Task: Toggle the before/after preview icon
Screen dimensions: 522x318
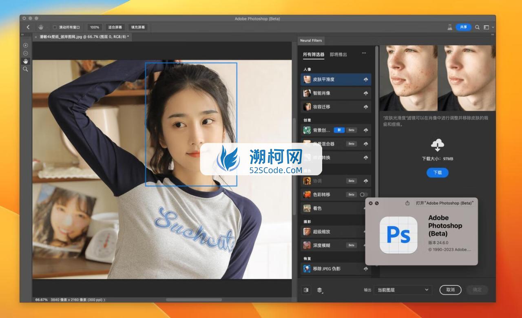Action: click(x=306, y=290)
